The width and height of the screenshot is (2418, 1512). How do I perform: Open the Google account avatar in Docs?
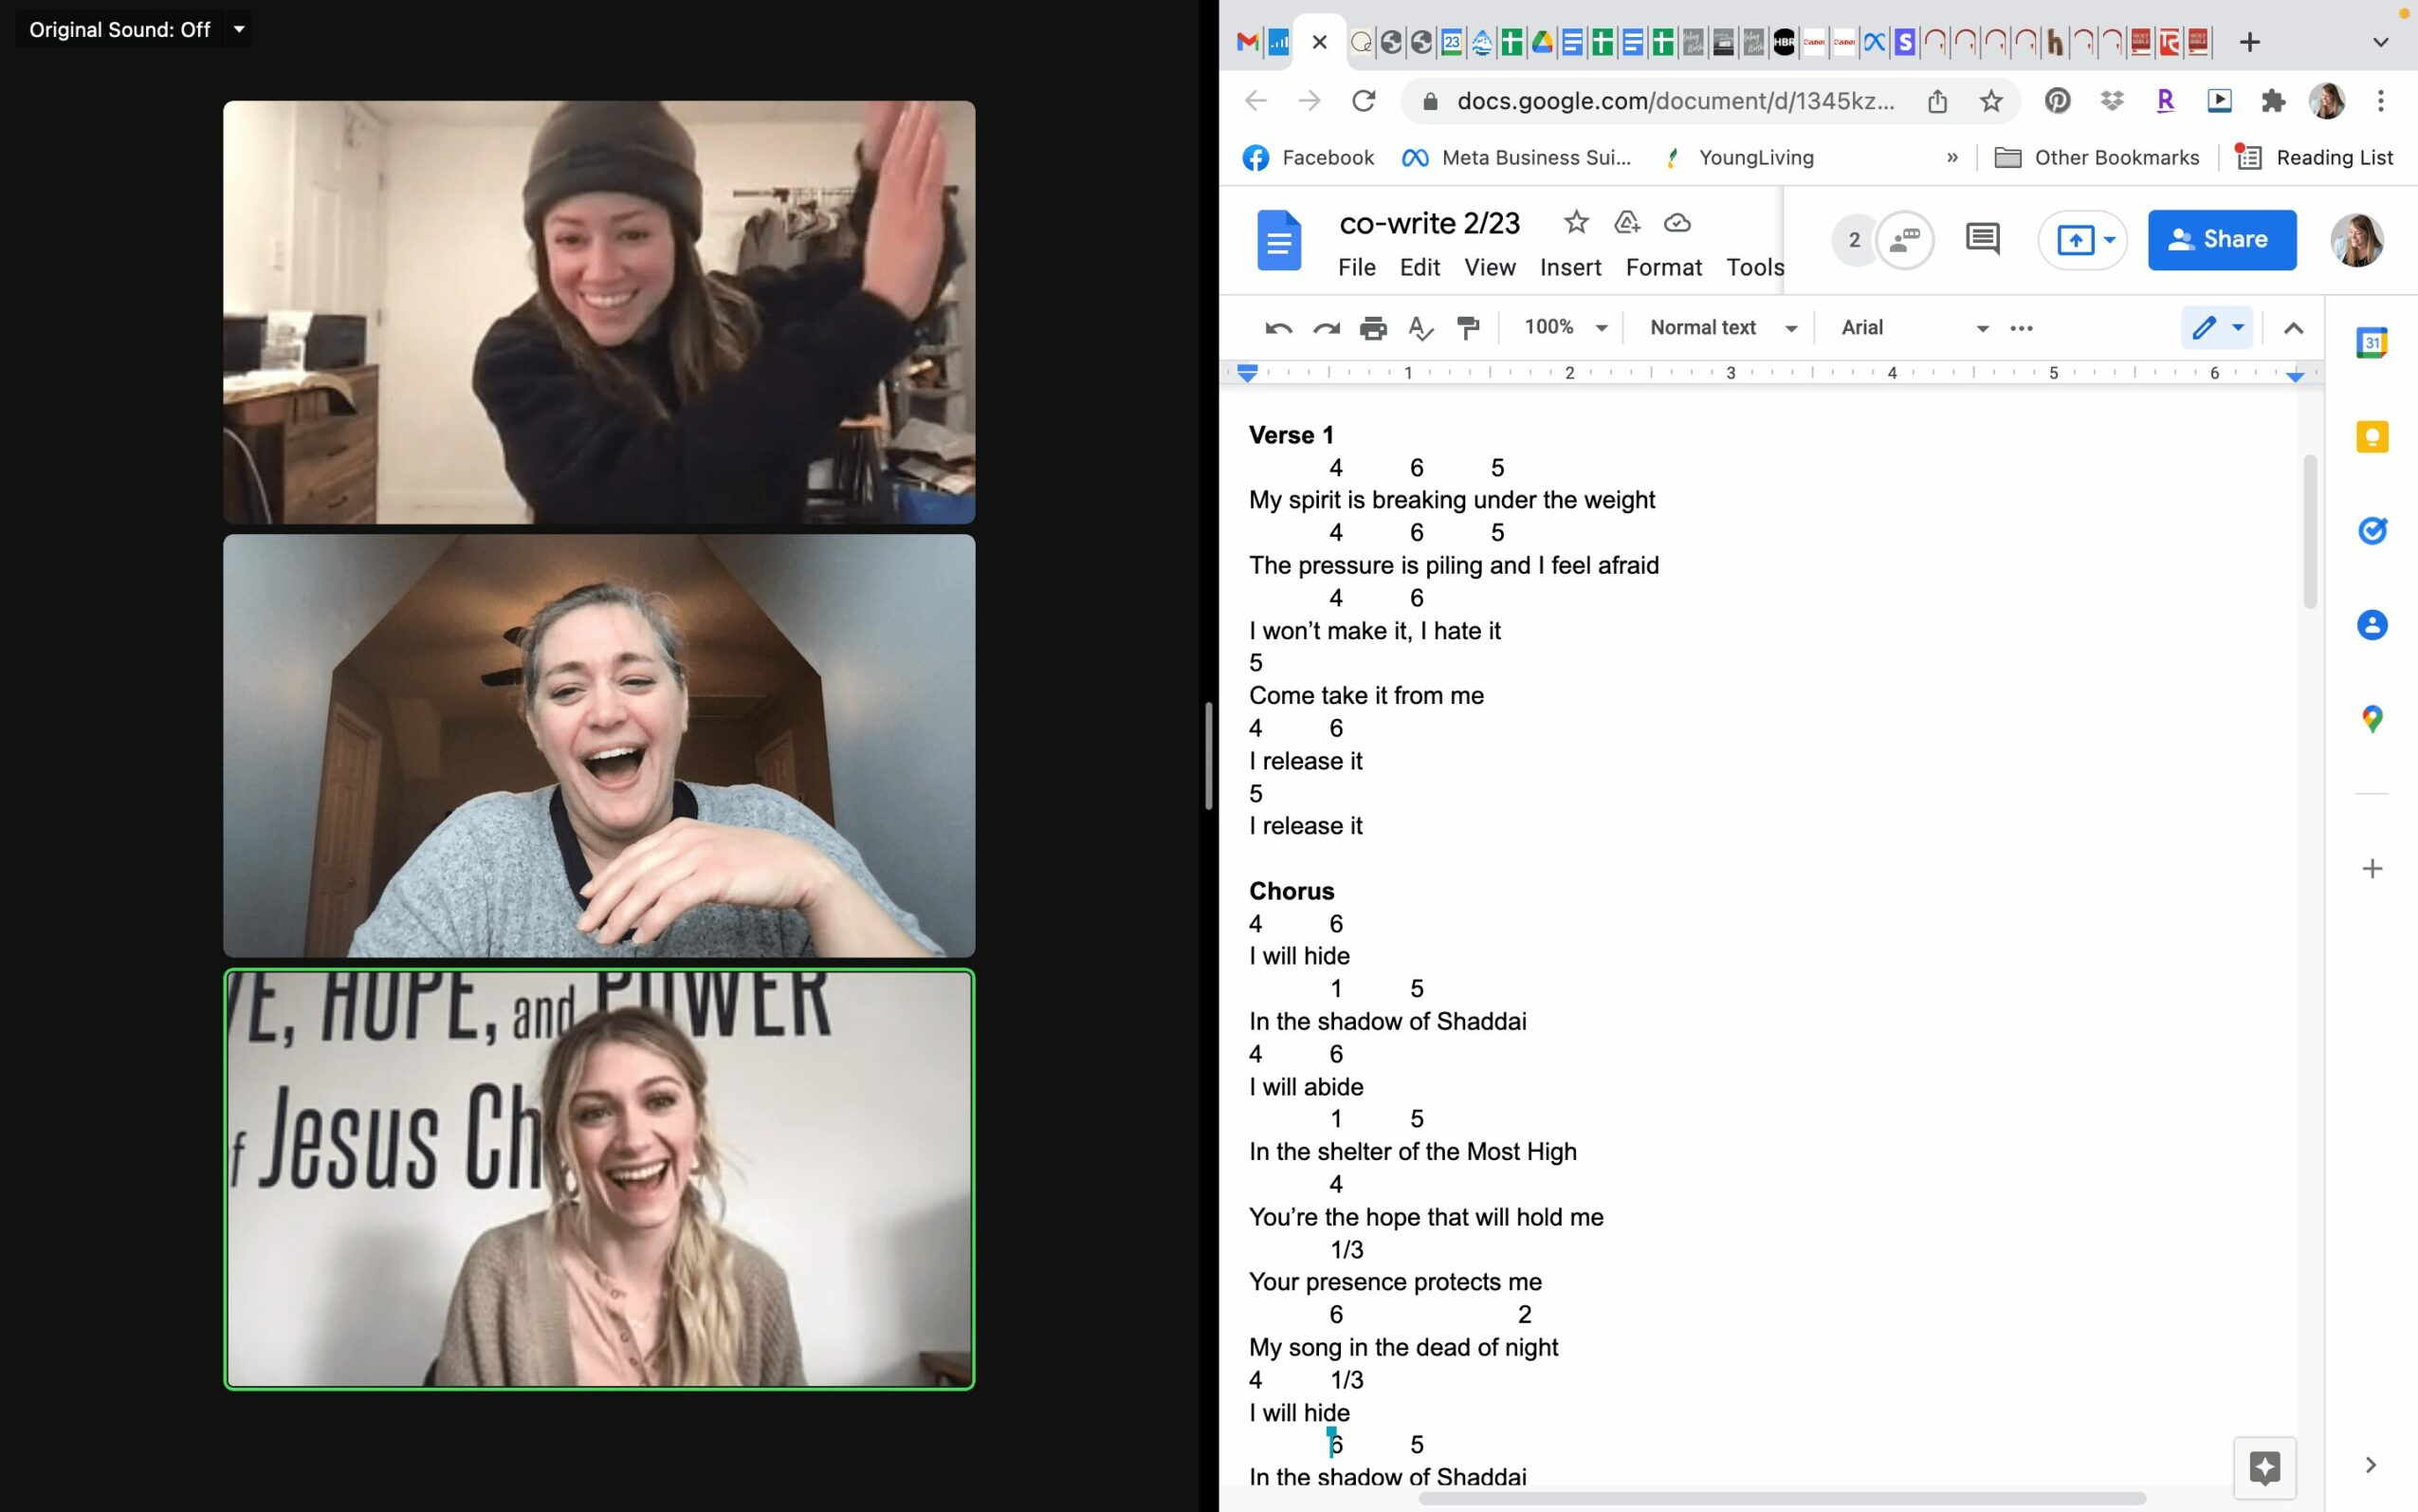(2357, 240)
